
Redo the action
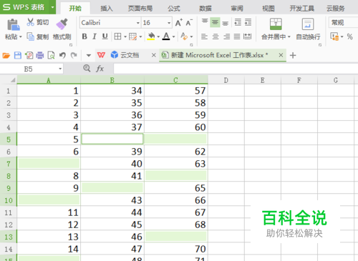point(74,55)
